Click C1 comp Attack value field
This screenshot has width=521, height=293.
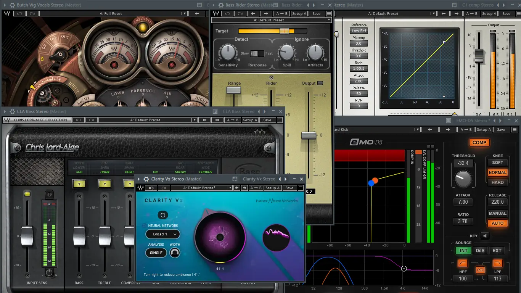(359, 81)
